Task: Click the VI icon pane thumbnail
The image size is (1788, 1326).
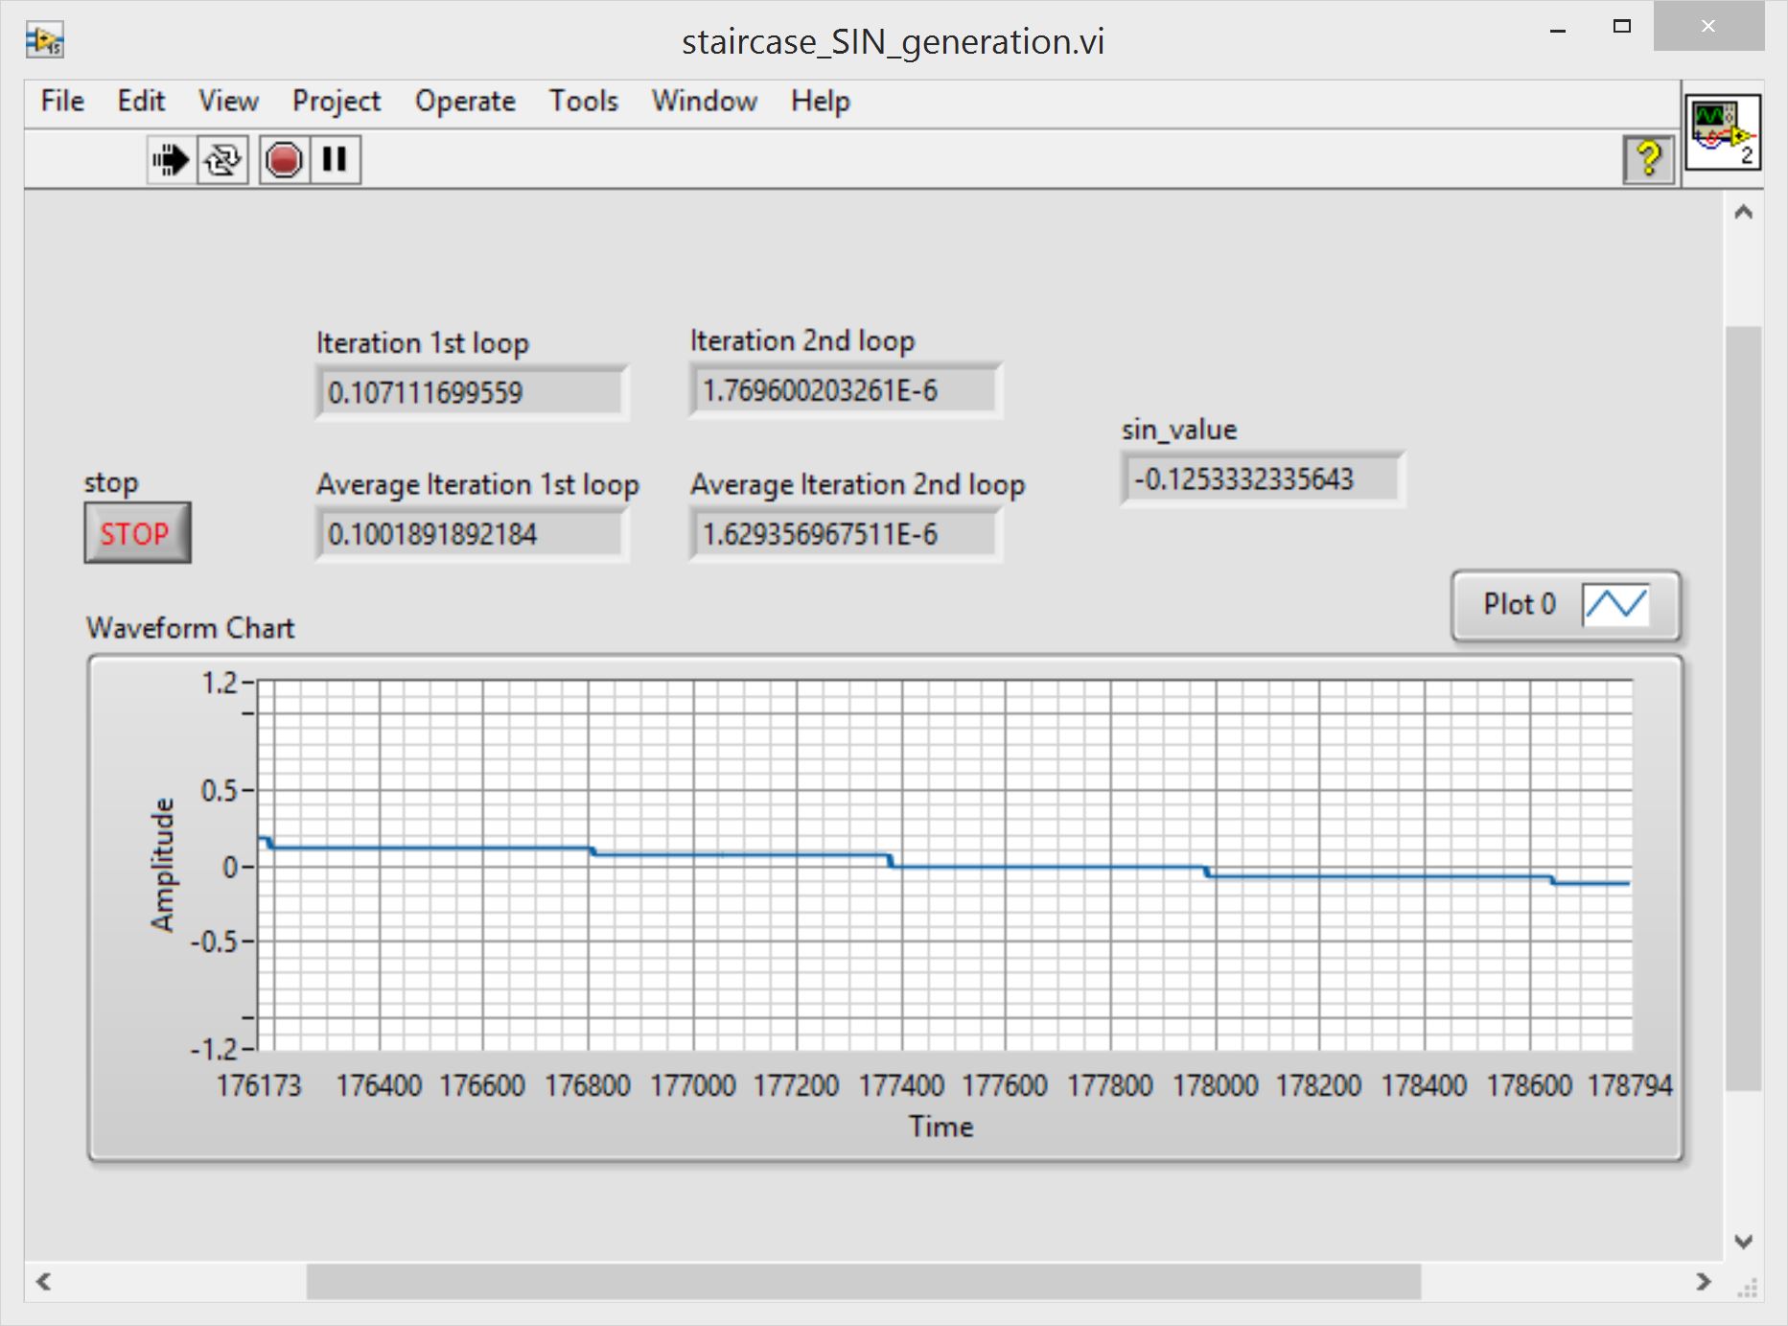Action: 1723,132
